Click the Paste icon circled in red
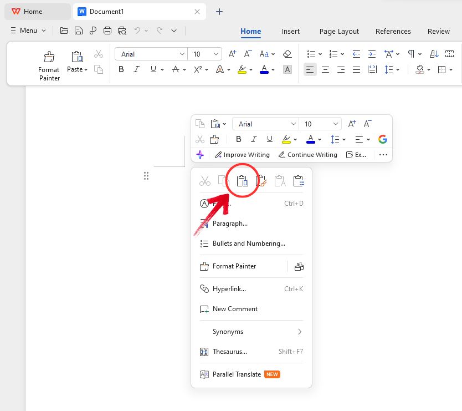 pyautogui.click(x=242, y=180)
